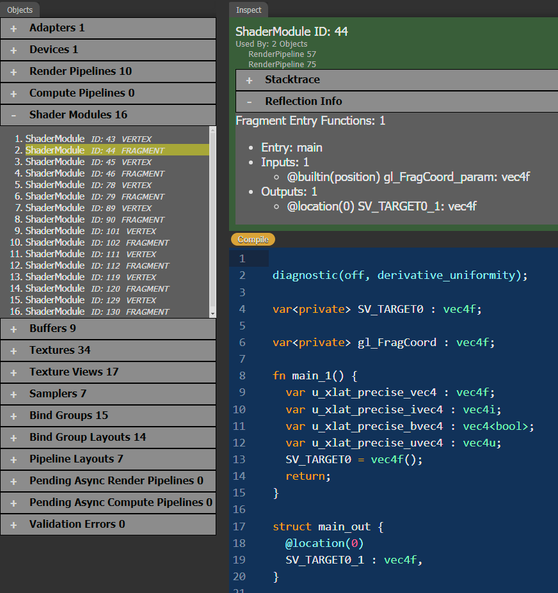
Task: Click the Fragment Entry Functions: 1 label
Action: click(310, 121)
